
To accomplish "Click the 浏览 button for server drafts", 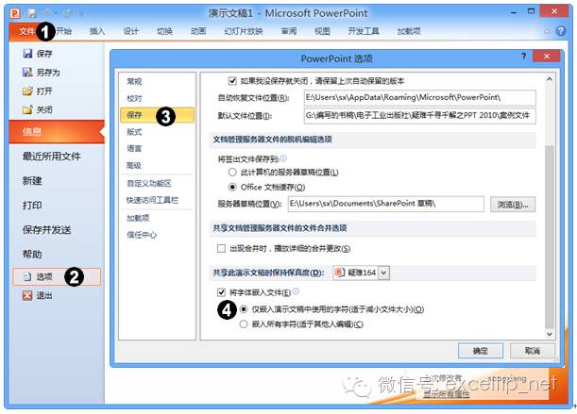I will [x=513, y=205].
